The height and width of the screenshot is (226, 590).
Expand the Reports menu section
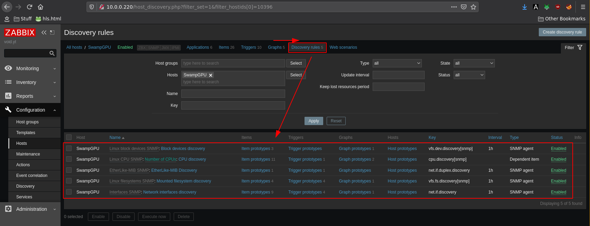point(30,96)
